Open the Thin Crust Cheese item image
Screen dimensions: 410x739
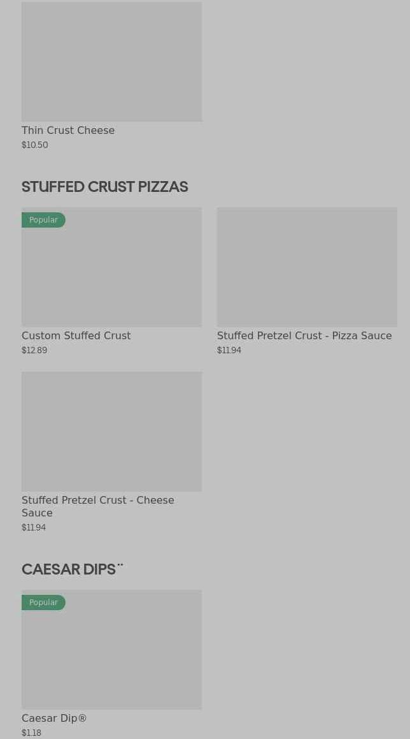pos(111,61)
